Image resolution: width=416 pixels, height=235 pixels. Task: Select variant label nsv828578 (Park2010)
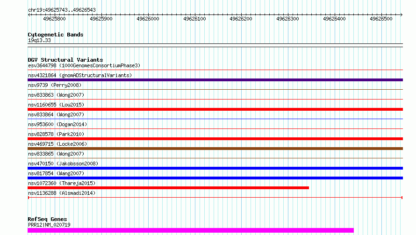(56, 134)
